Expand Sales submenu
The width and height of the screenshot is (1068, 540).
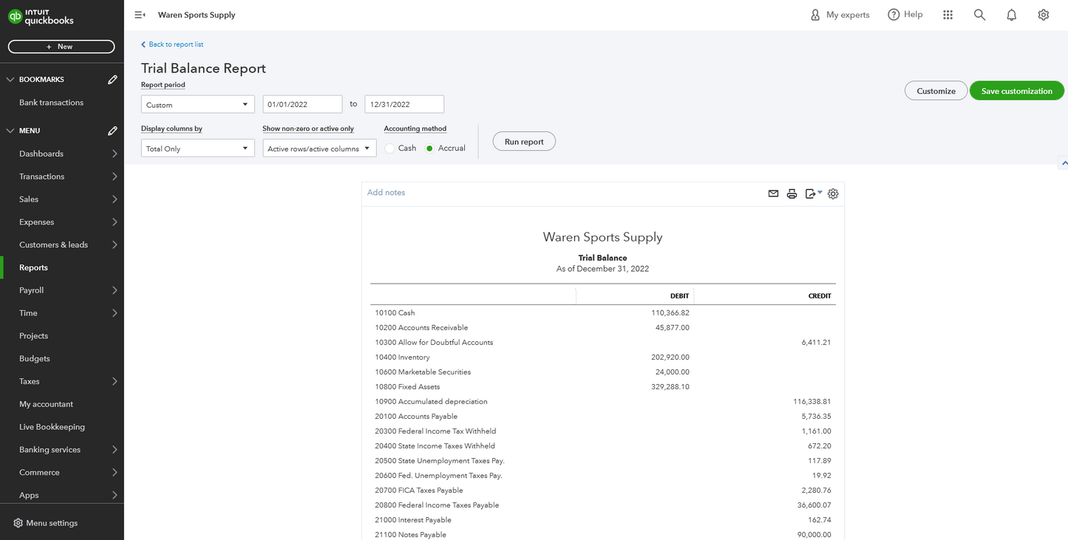pyautogui.click(x=115, y=199)
